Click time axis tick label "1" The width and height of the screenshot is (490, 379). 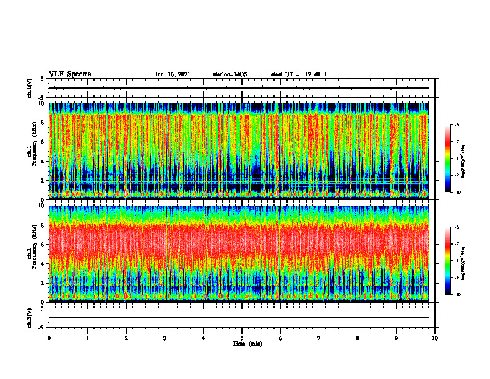(87, 338)
